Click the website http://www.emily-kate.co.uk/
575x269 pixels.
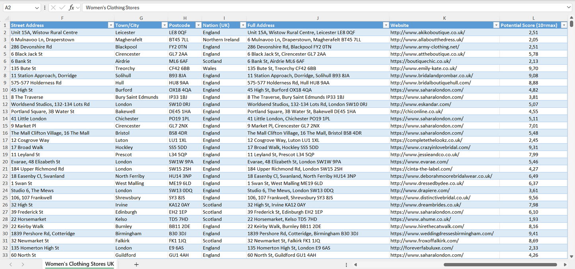coord(423,68)
